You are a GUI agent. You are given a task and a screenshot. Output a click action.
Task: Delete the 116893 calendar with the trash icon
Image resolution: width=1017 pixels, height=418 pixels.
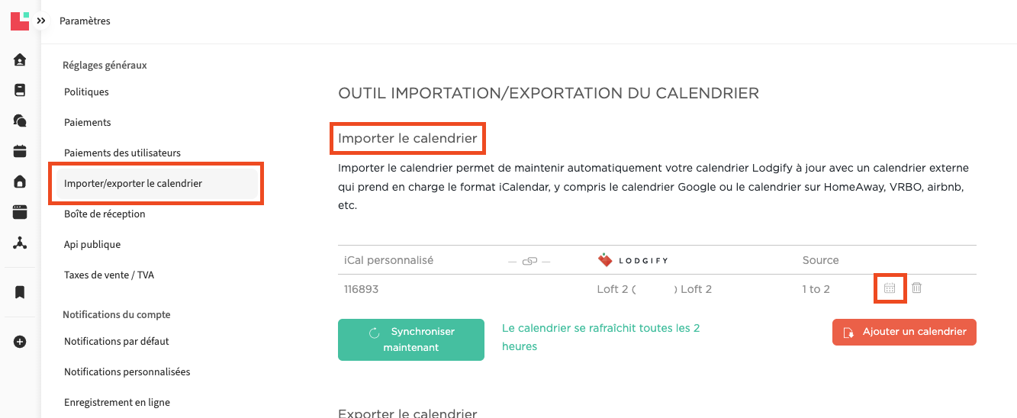coord(917,288)
